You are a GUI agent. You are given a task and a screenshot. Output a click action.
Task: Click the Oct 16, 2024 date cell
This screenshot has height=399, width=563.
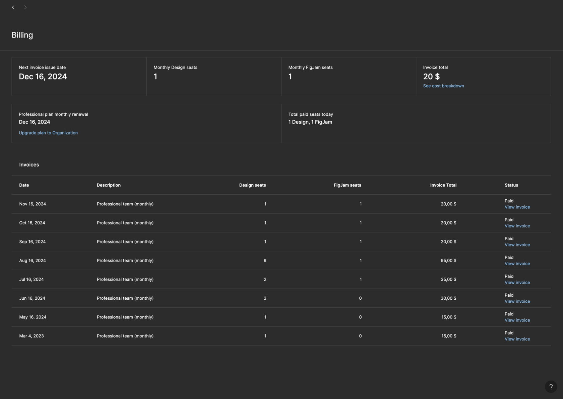pos(32,223)
